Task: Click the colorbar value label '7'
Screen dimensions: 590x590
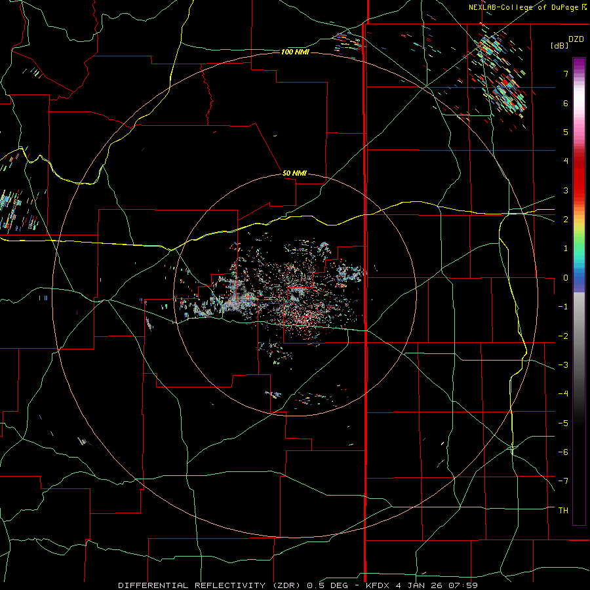Action: point(566,73)
